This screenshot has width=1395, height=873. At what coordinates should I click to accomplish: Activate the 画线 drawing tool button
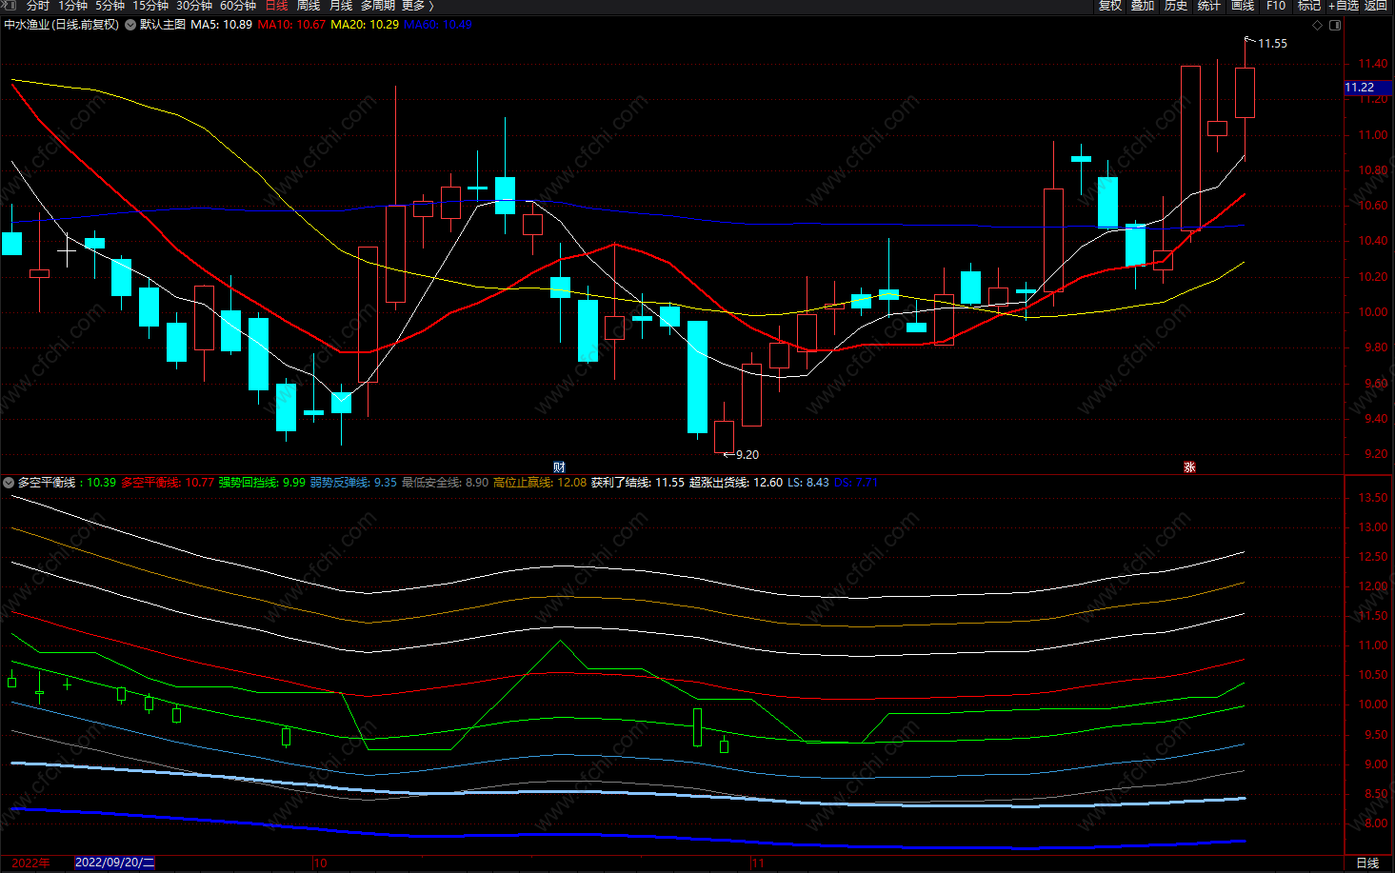pos(1243,6)
